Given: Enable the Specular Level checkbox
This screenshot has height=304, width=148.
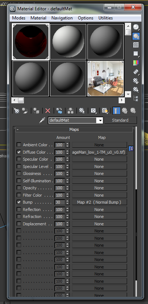Looking at the screenshot, I should click(x=19, y=167).
